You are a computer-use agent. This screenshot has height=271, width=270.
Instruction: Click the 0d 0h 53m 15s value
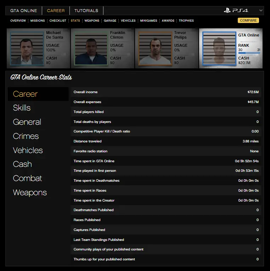(247, 171)
